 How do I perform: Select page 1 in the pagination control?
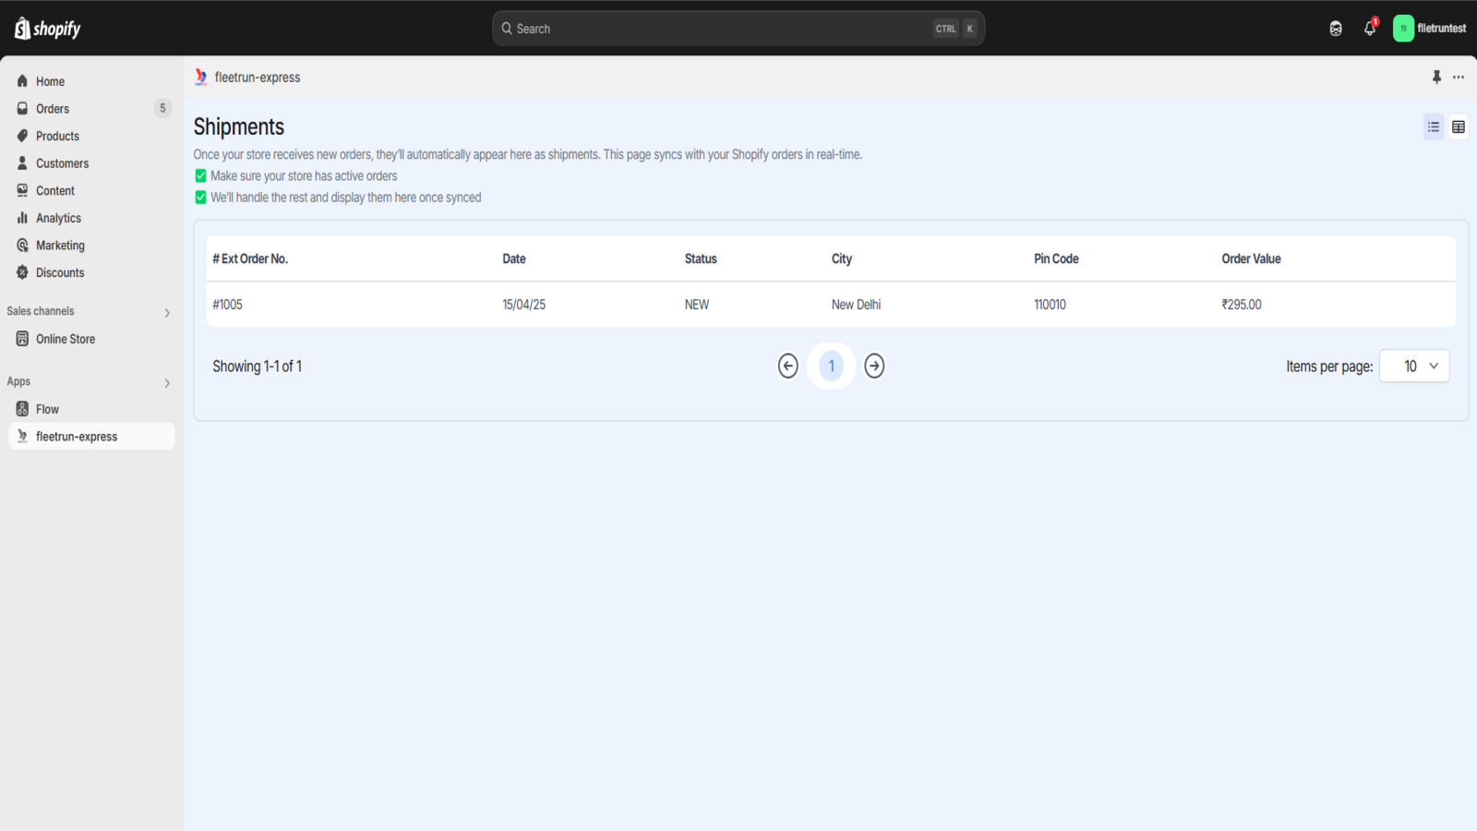tap(831, 366)
